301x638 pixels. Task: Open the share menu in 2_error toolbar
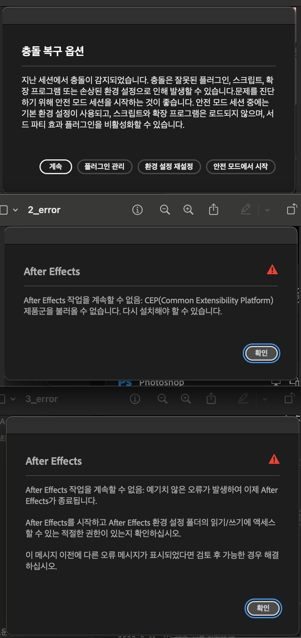(x=213, y=209)
